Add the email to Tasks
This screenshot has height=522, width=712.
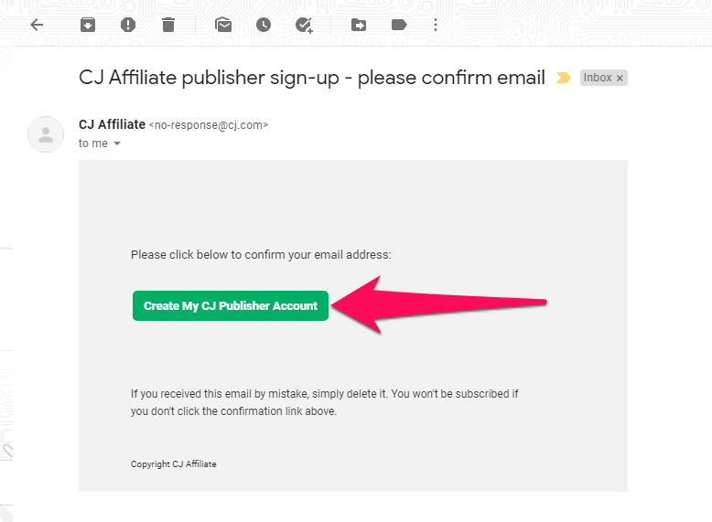coord(304,25)
